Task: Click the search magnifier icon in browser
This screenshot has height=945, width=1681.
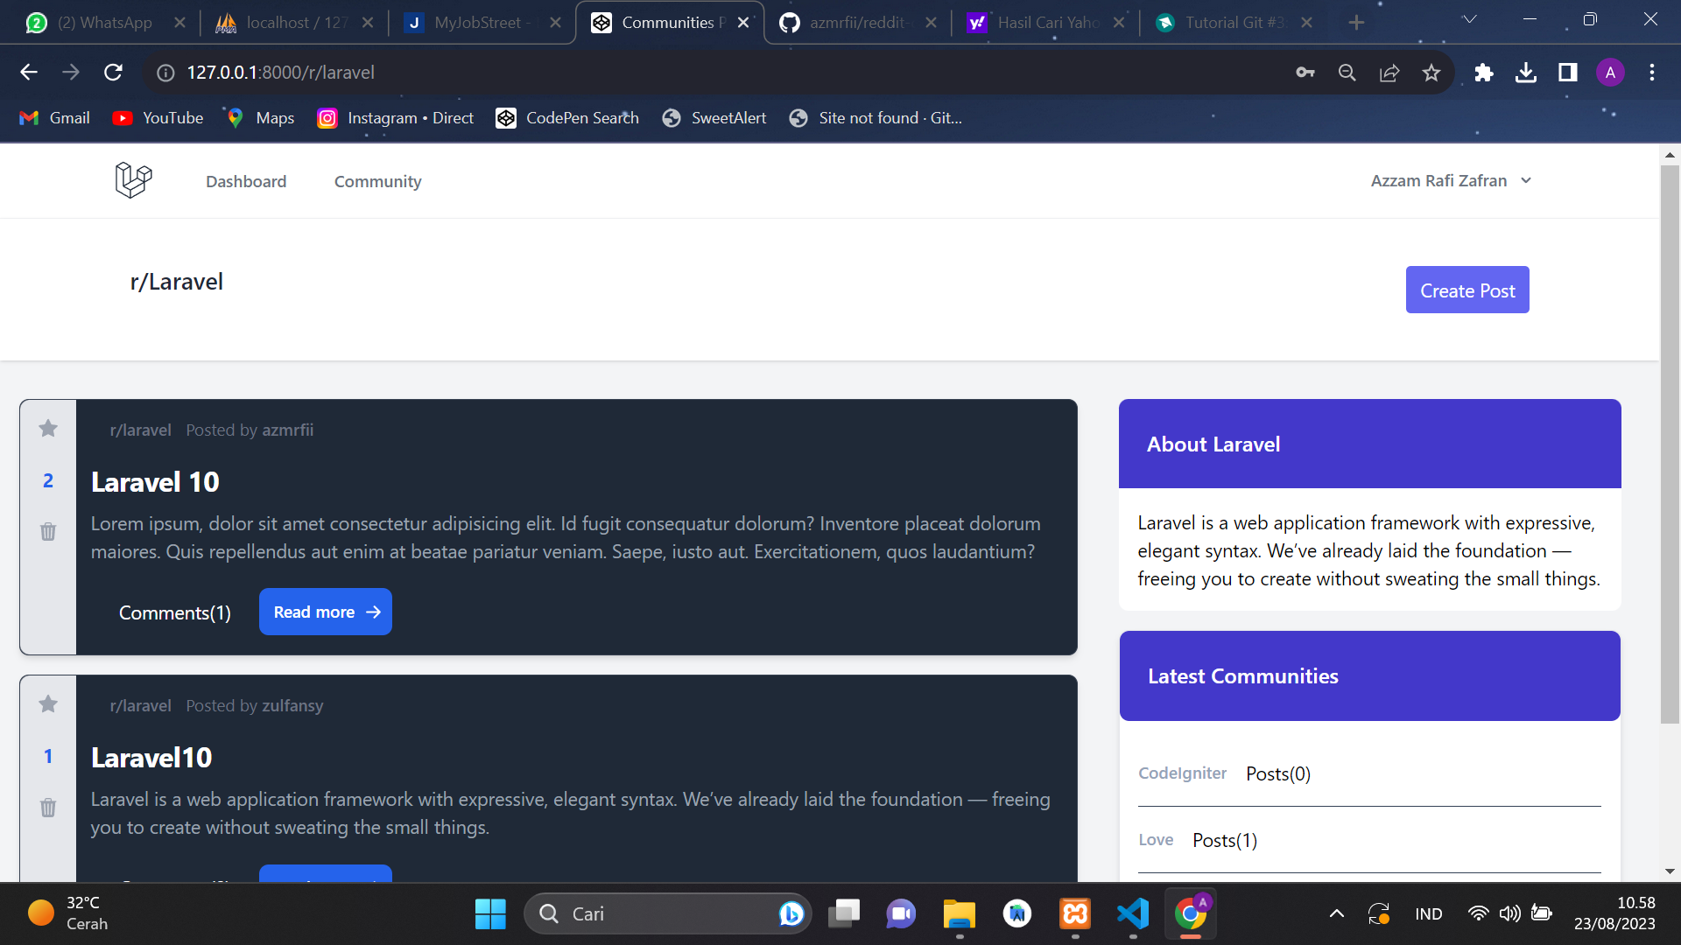Action: pyautogui.click(x=1348, y=73)
